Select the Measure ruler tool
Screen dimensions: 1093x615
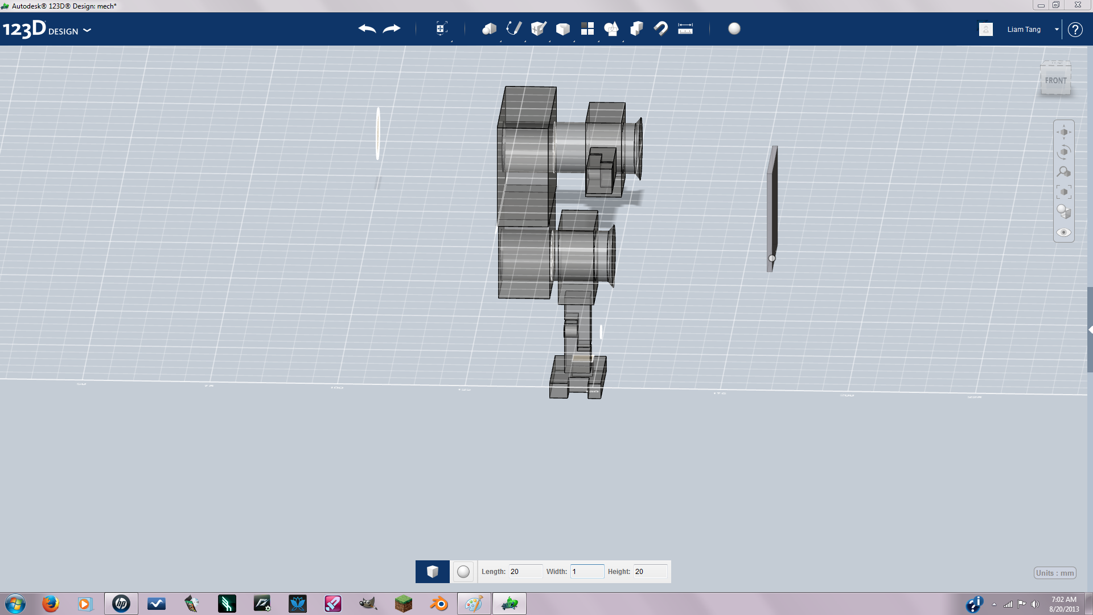[685, 28]
